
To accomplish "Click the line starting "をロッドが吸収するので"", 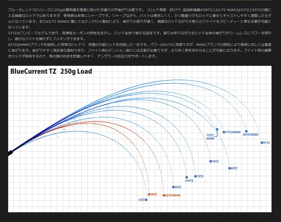I will 83,56.
